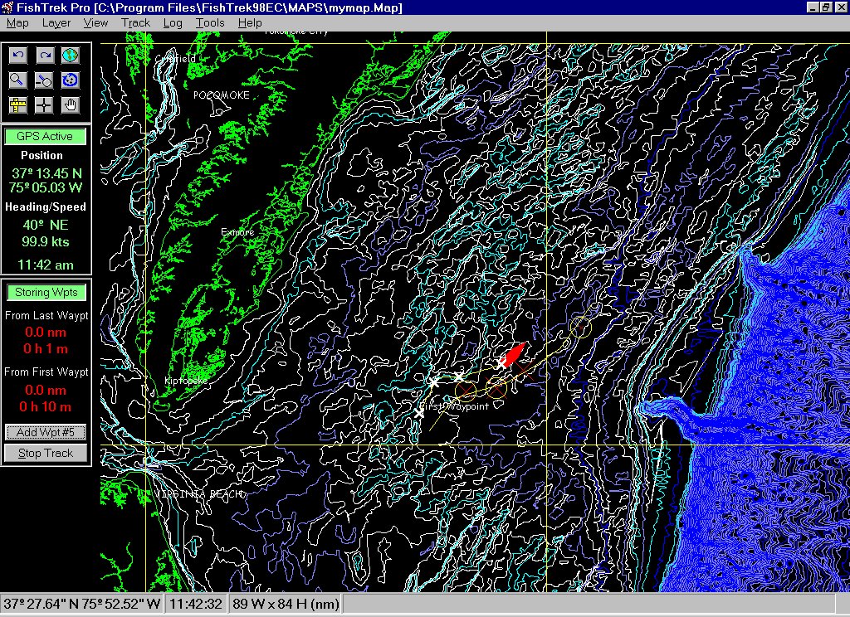Screen dimensions: 850x617
Task: Click the circled waypoint near First Waypoint label
Action: [466, 390]
